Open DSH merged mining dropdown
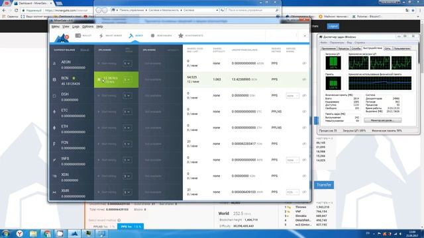This screenshot has height=238, width=424. click(293, 95)
